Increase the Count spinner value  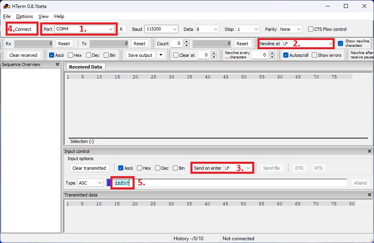[186, 42]
